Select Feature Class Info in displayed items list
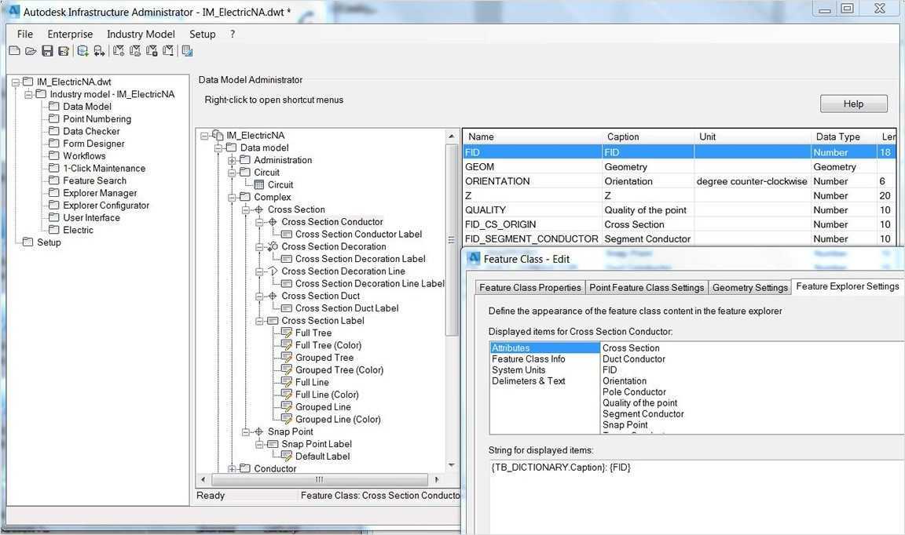Screen dimensions: 905x535 click(x=529, y=359)
